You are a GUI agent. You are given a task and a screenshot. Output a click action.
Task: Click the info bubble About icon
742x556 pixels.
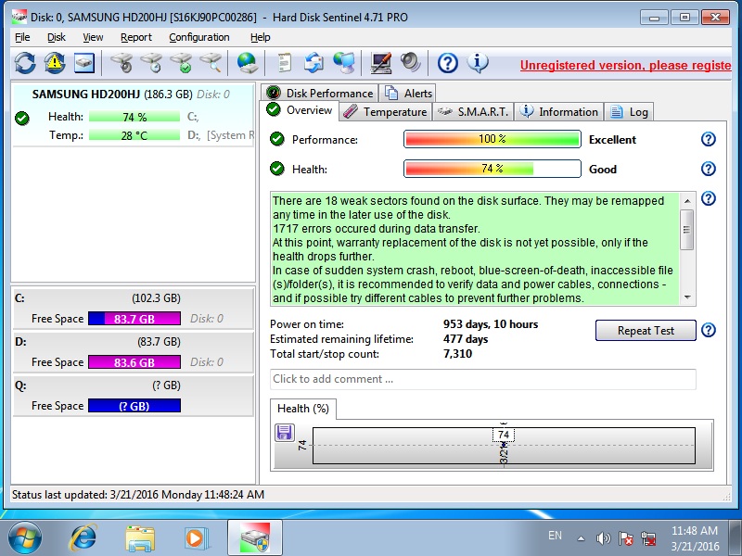pyautogui.click(x=478, y=63)
